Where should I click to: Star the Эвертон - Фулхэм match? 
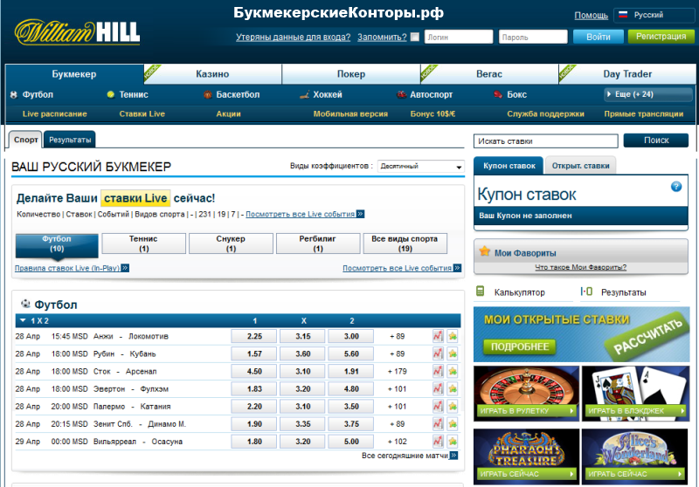pyautogui.click(x=453, y=389)
